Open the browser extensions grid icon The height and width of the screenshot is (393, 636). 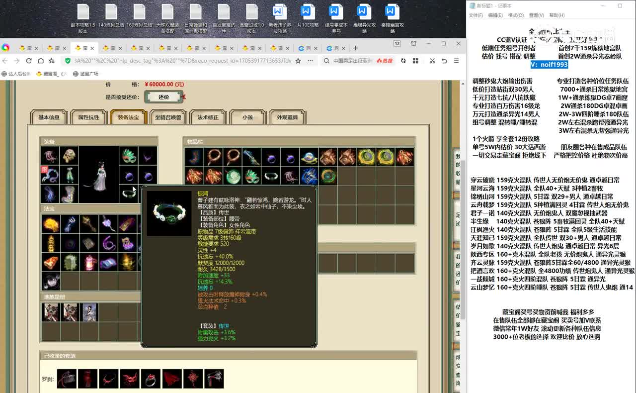click(416, 61)
